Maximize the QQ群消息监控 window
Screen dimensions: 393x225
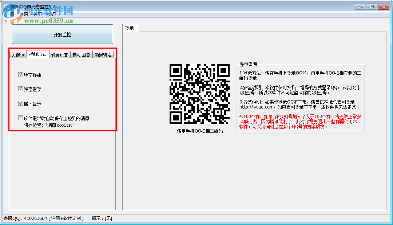372,6
